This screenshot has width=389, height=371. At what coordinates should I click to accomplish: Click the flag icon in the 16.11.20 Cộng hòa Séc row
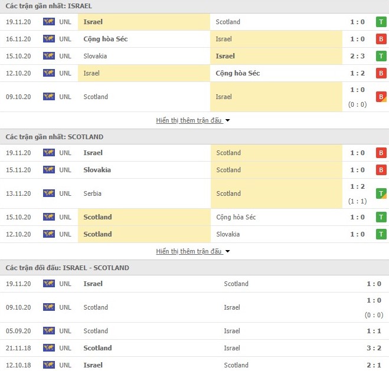pyautogui.click(x=49, y=39)
